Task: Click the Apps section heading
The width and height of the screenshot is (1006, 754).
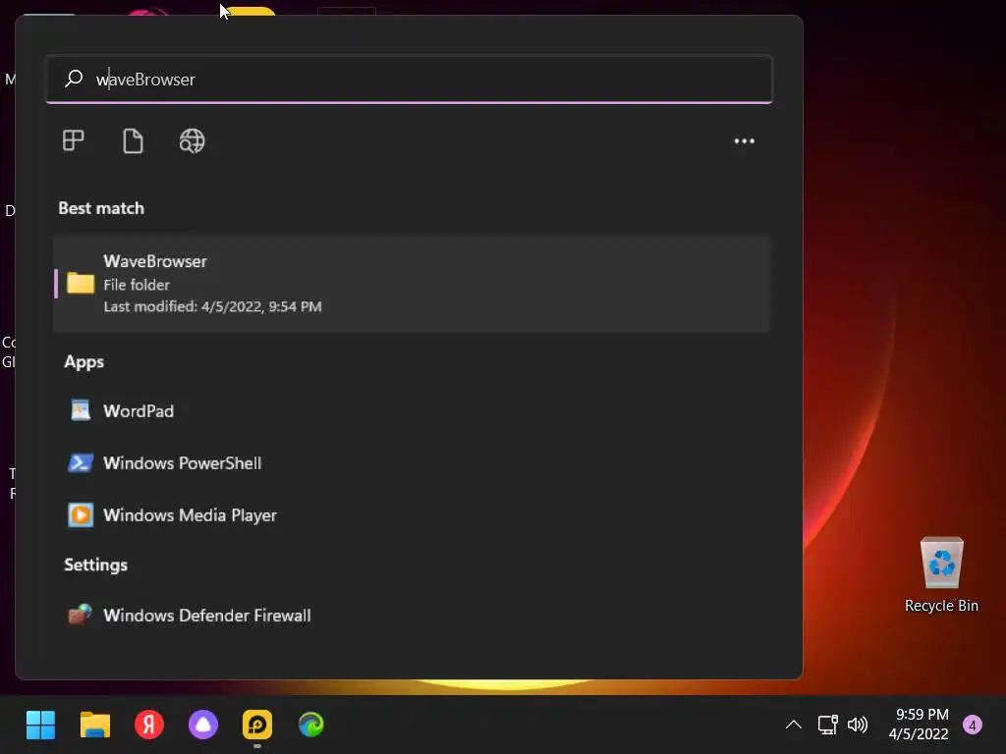Action: point(84,362)
